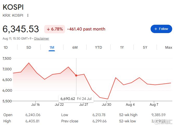174x126 pixels.
Task: Switch to the 1Y chart range
Action: click(x=122, y=47)
